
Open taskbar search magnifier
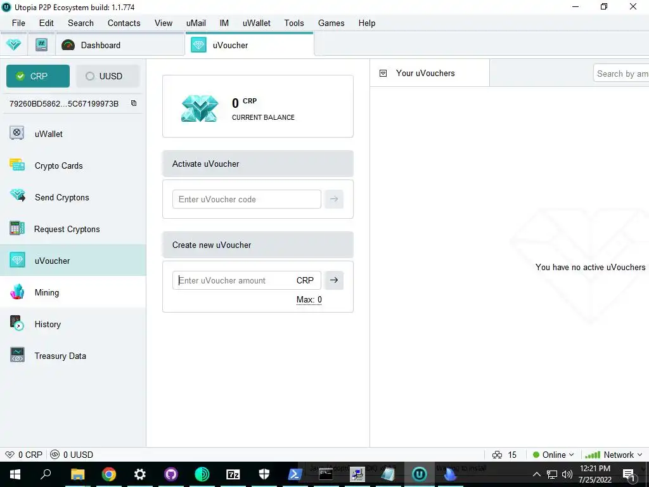[x=46, y=474]
